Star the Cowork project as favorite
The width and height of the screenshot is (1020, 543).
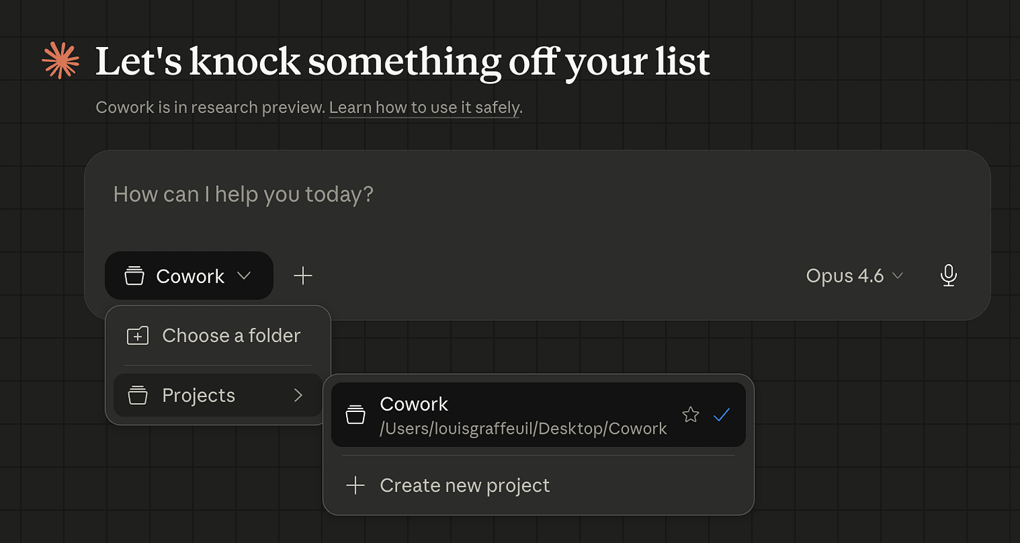click(691, 415)
